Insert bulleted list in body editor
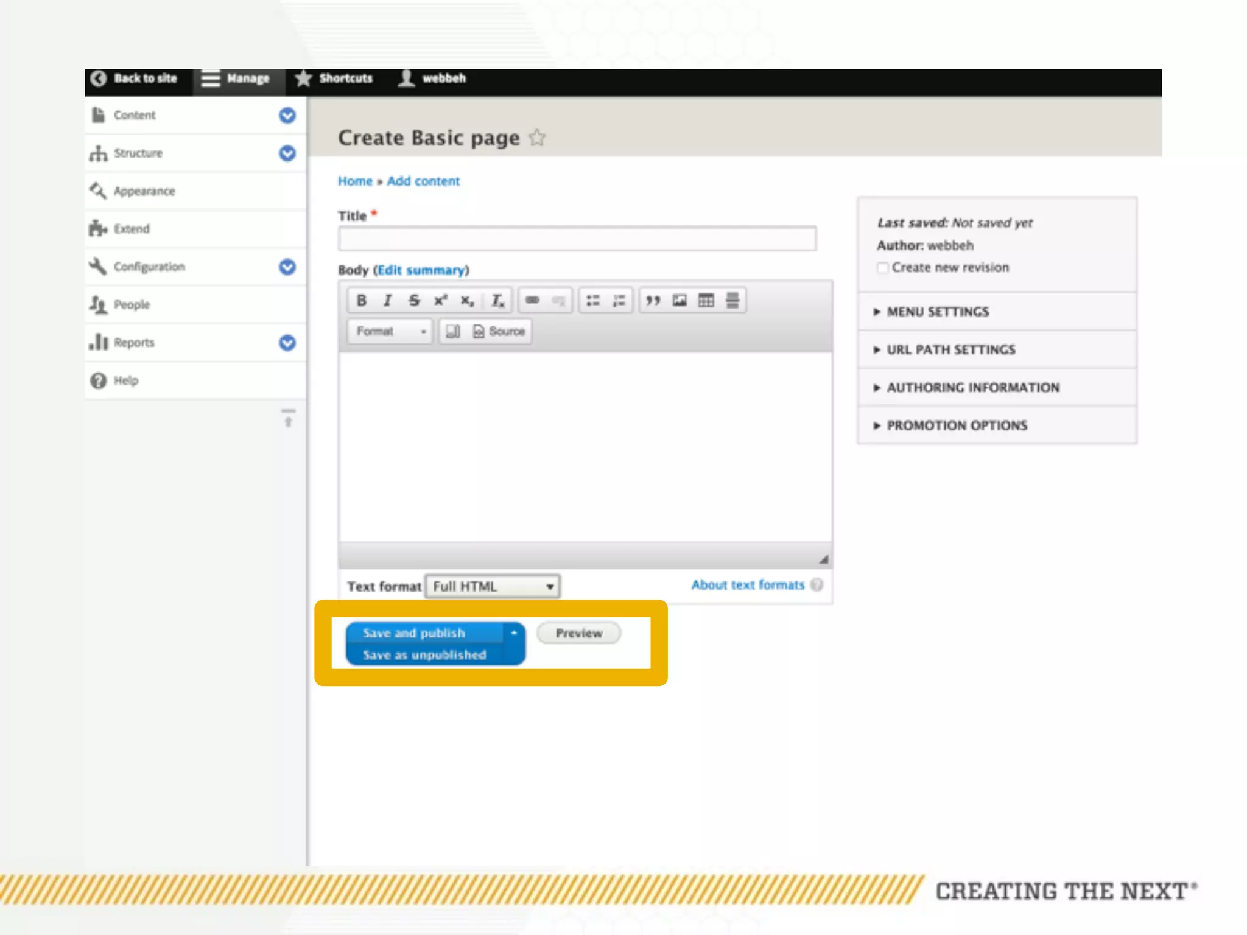 [x=592, y=301]
